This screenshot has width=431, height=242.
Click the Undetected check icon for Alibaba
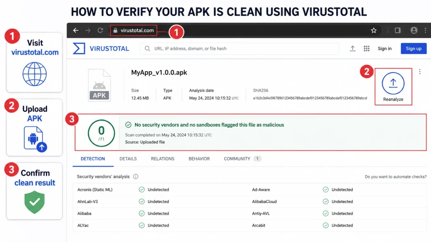141,213
